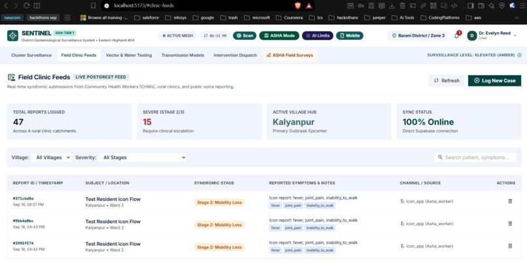Refresh the clinic feed
The image size is (527, 265).
447,80
